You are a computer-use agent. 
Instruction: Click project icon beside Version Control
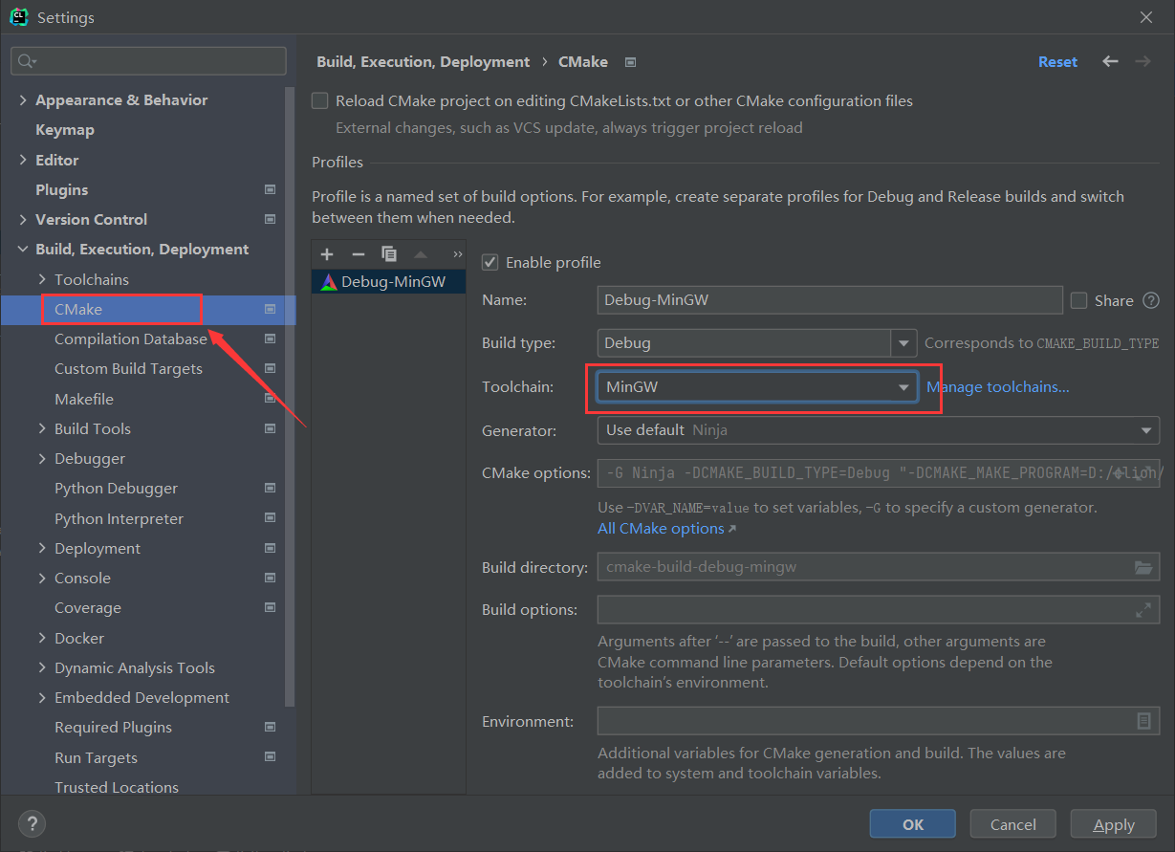click(x=271, y=219)
